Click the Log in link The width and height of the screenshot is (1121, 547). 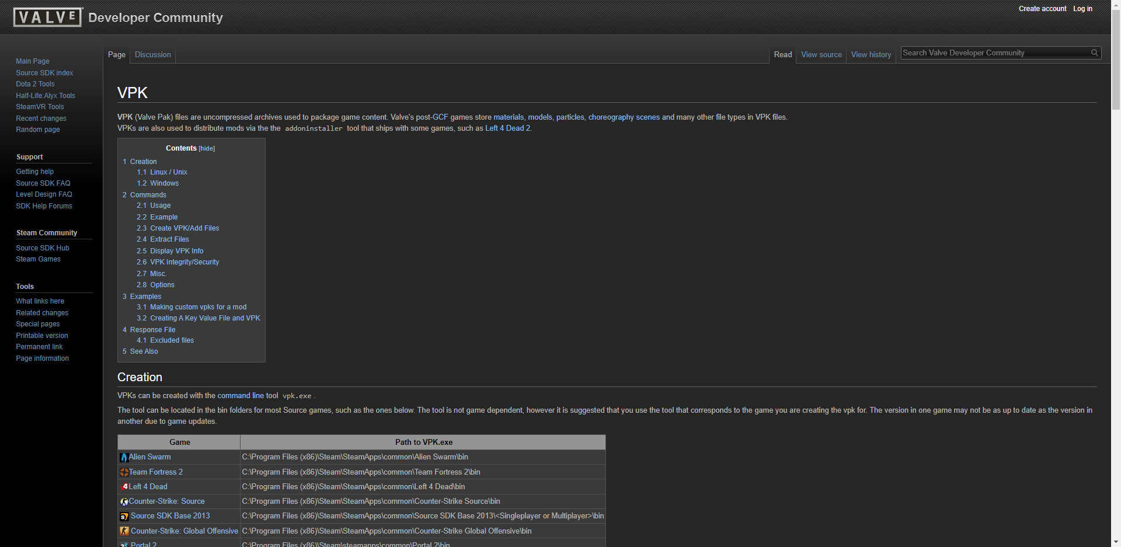point(1082,9)
